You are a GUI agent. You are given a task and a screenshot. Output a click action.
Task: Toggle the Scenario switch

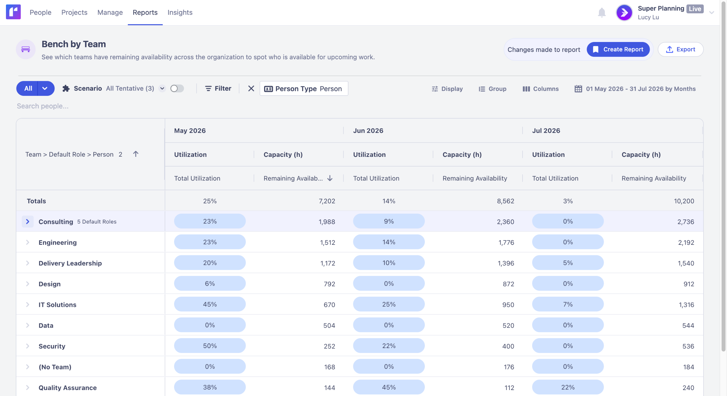pos(177,89)
